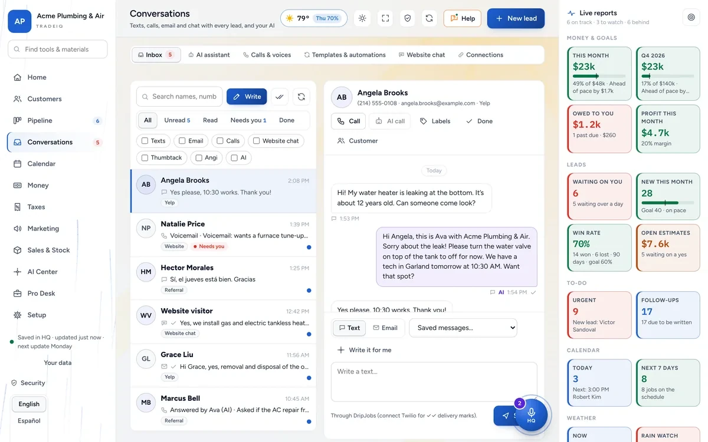Open Customers in sidebar
This screenshot has height=442, width=708.
58,99
